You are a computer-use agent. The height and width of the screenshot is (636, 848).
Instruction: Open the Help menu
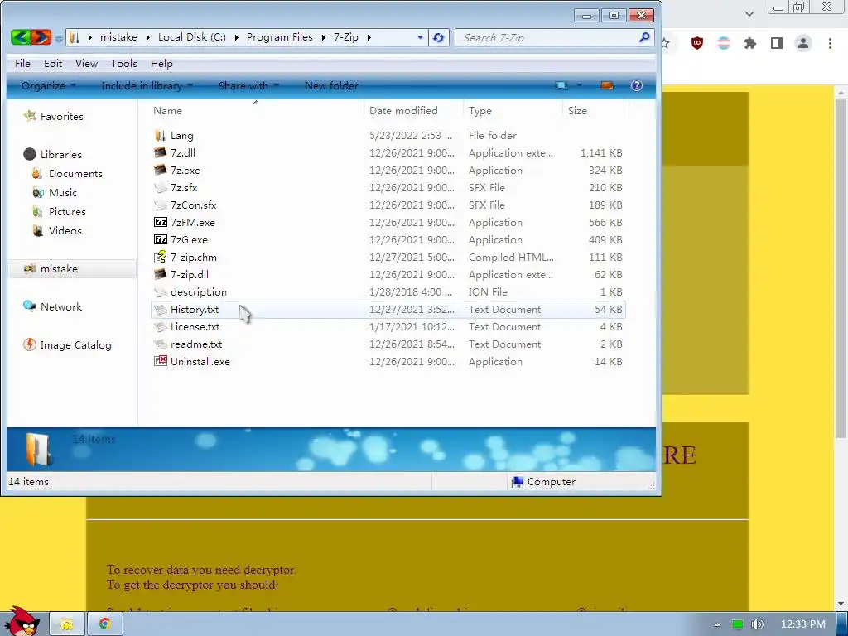click(161, 63)
